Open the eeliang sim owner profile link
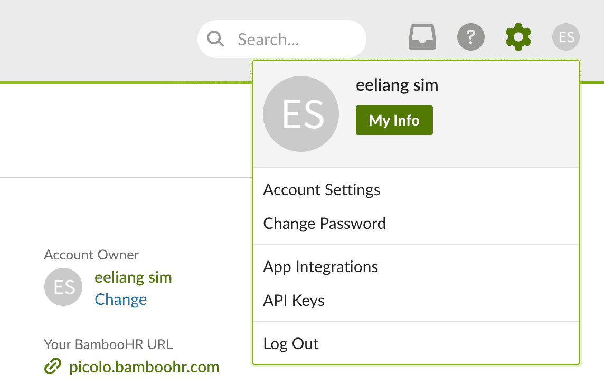 point(133,277)
